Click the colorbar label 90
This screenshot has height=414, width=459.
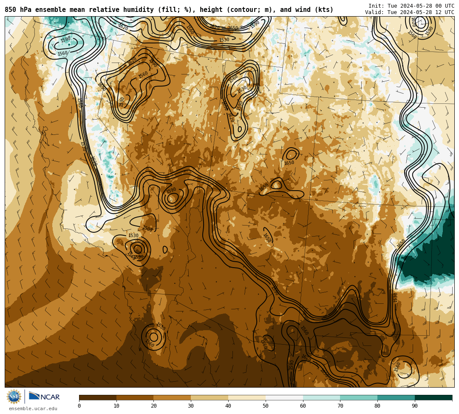point(415,406)
